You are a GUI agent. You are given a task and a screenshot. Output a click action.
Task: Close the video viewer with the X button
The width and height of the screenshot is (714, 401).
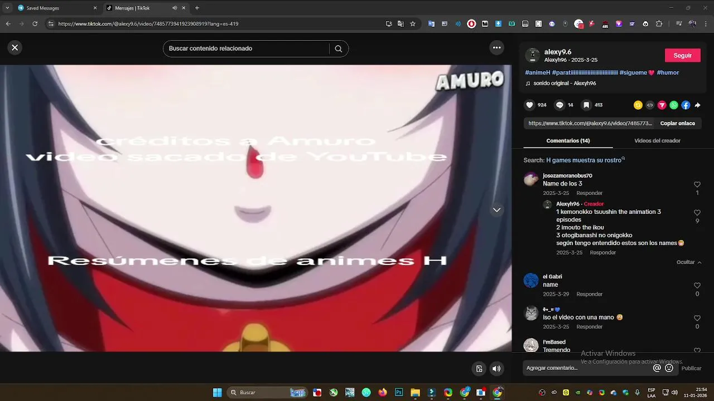point(15,48)
